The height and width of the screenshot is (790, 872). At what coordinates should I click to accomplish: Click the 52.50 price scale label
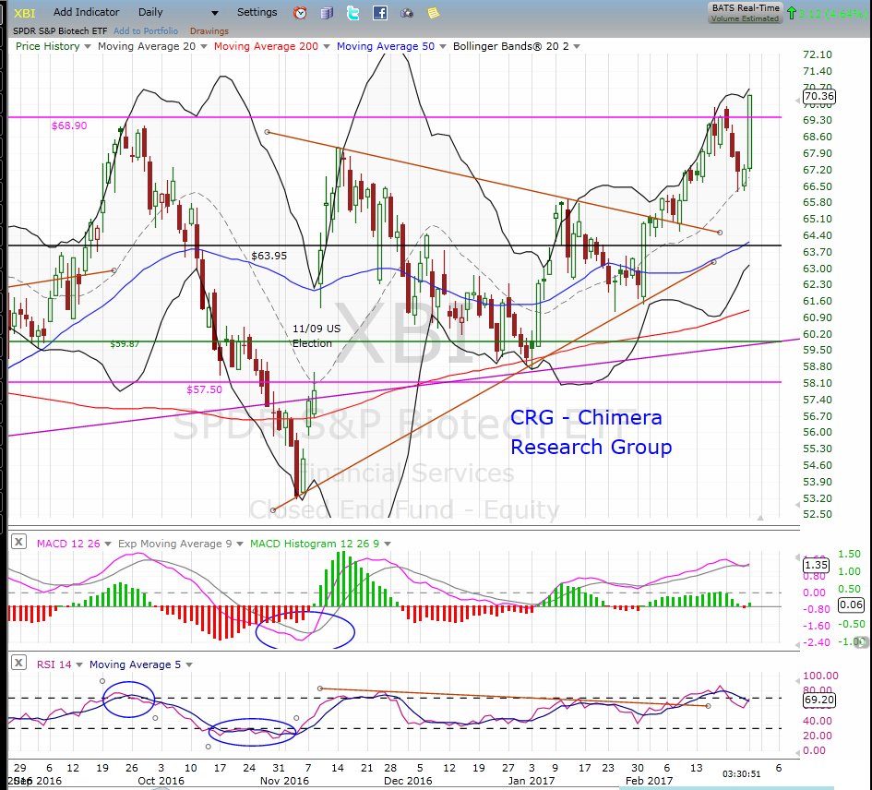click(x=818, y=514)
